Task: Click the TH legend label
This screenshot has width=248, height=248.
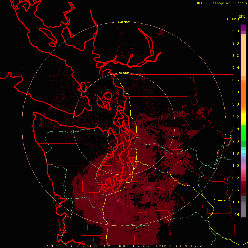Action: tap(237, 215)
